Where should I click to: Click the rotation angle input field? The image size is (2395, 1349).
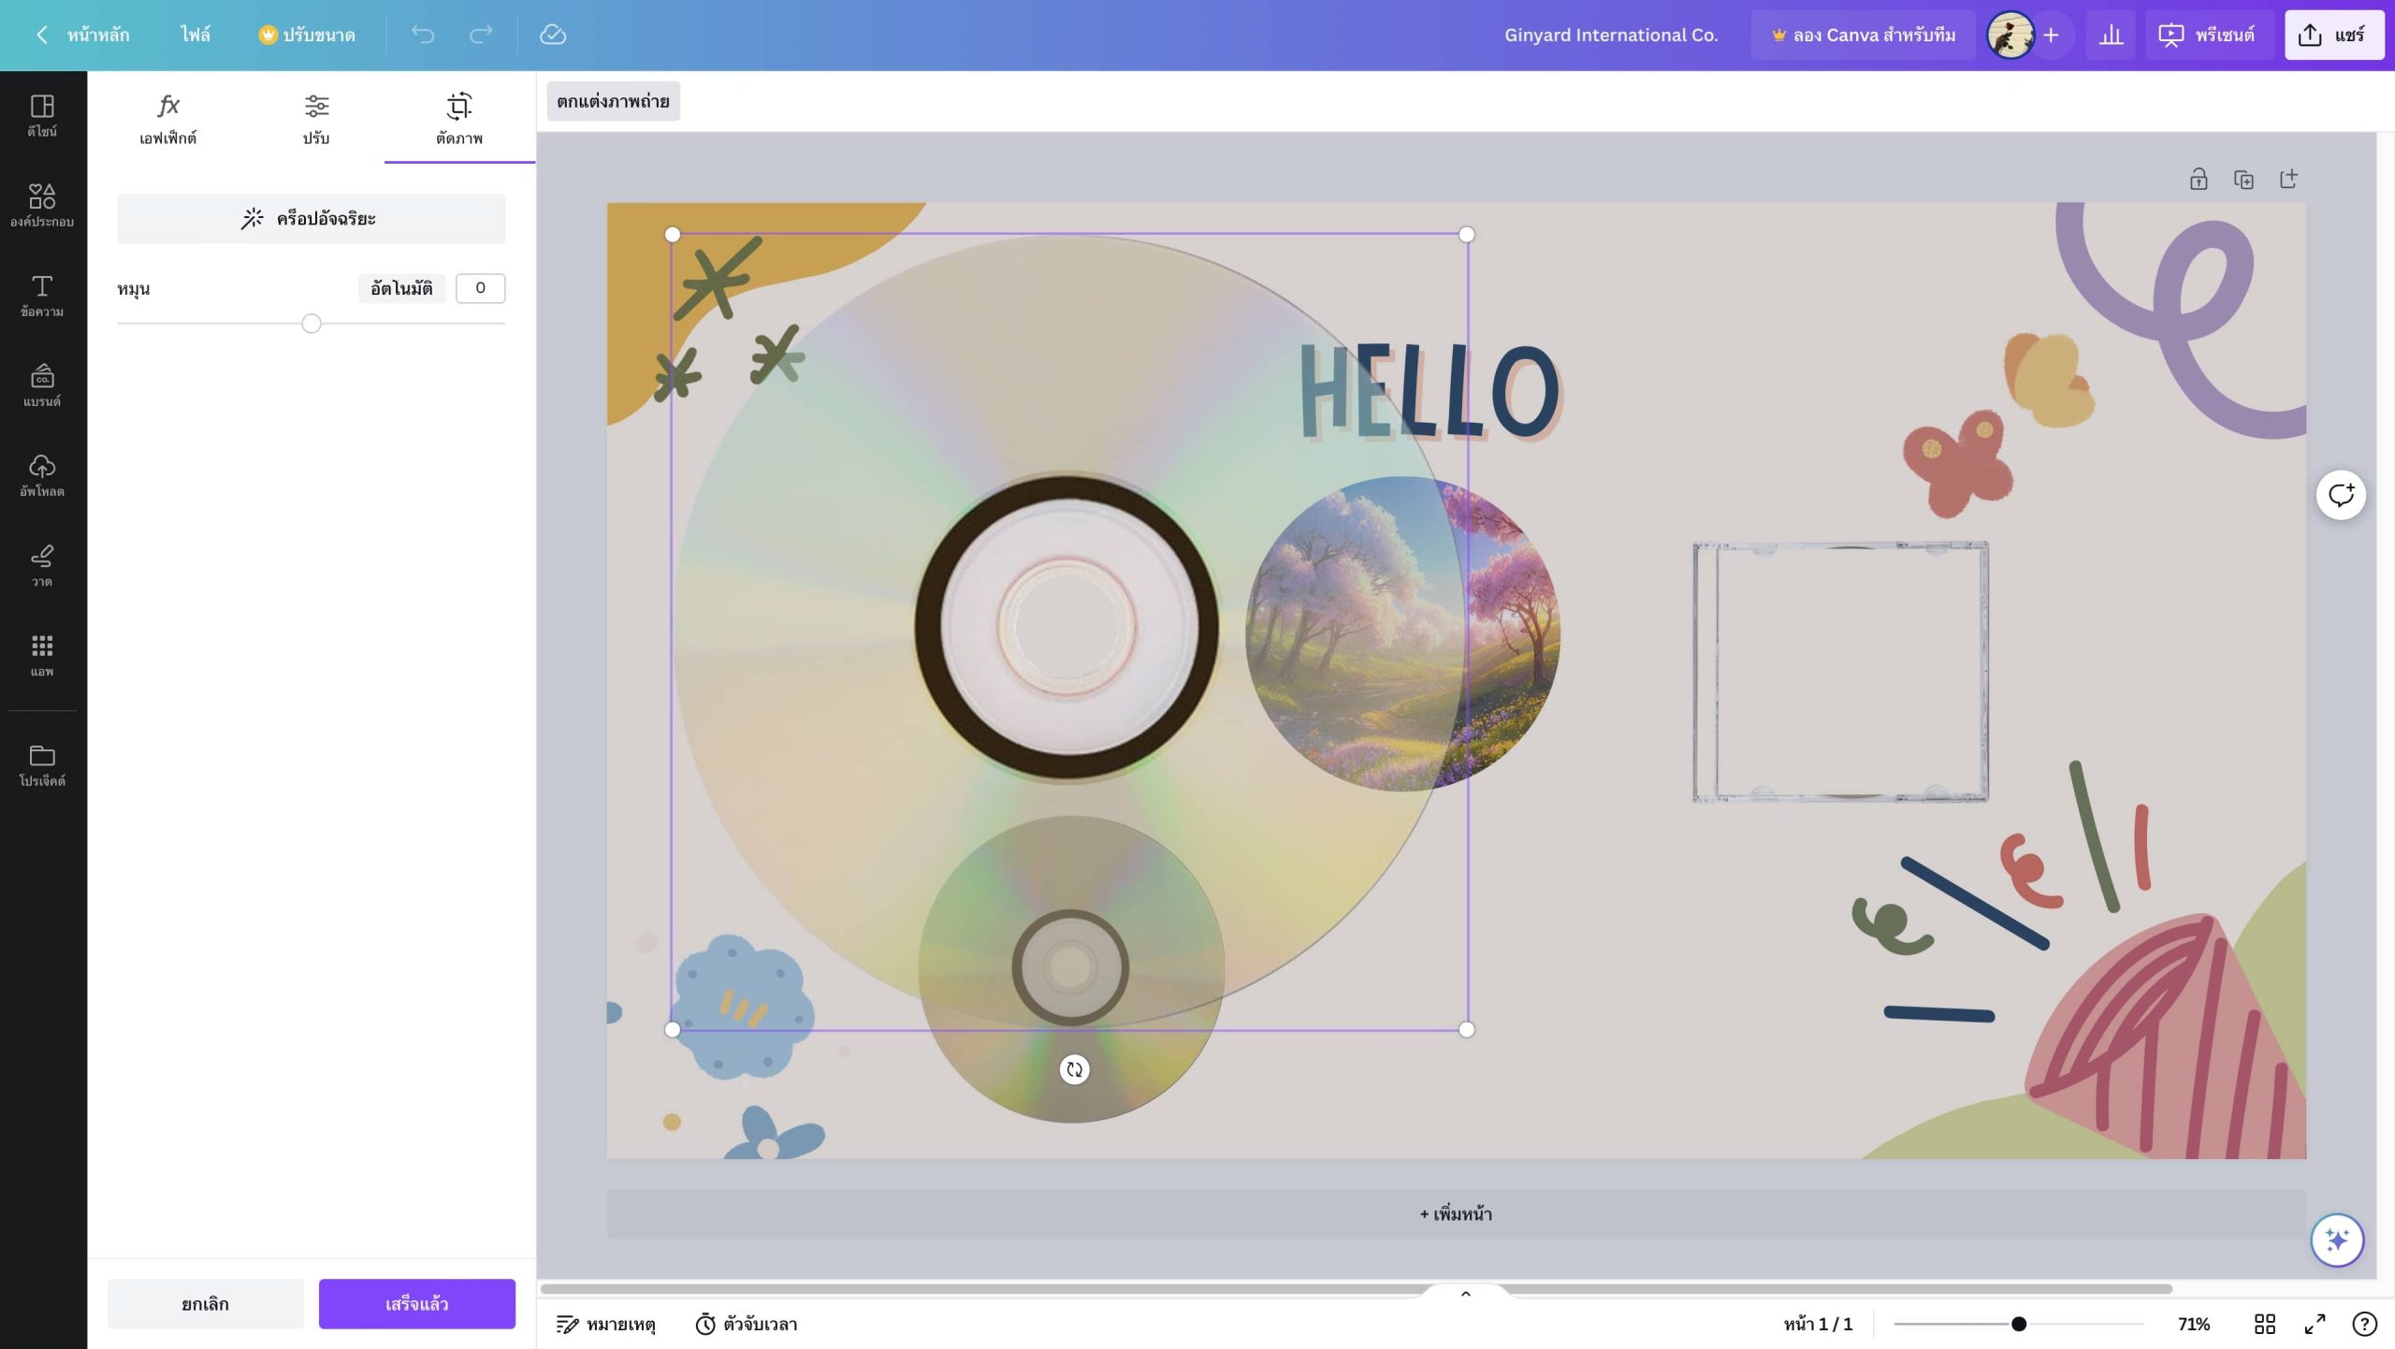pos(480,288)
